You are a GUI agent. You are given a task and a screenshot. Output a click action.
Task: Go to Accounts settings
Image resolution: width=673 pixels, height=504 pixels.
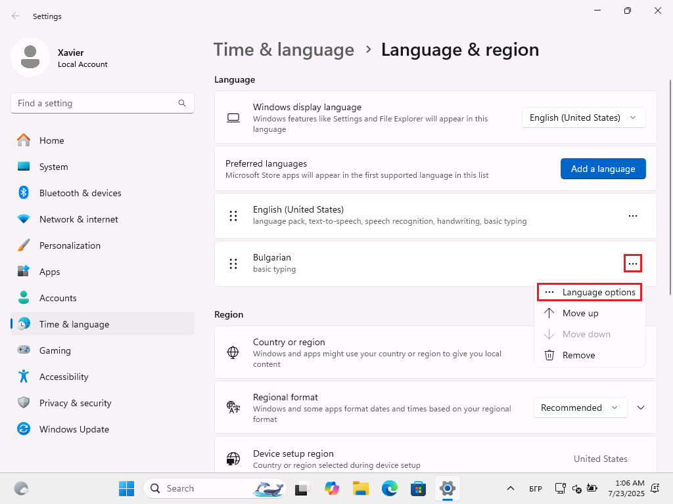(103, 298)
